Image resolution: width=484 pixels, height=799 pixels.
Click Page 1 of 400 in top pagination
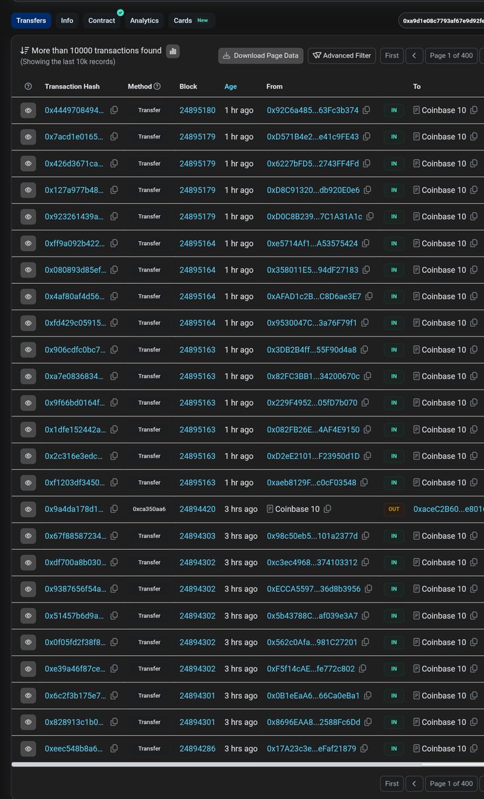[x=451, y=55]
